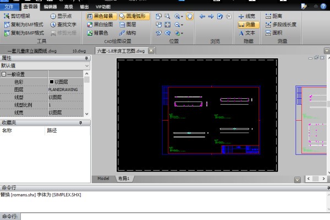Viewport: 330px width, 220px height.
Task: Click 复制为EMF格式 copy icon
Action: (x=6, y=25)
